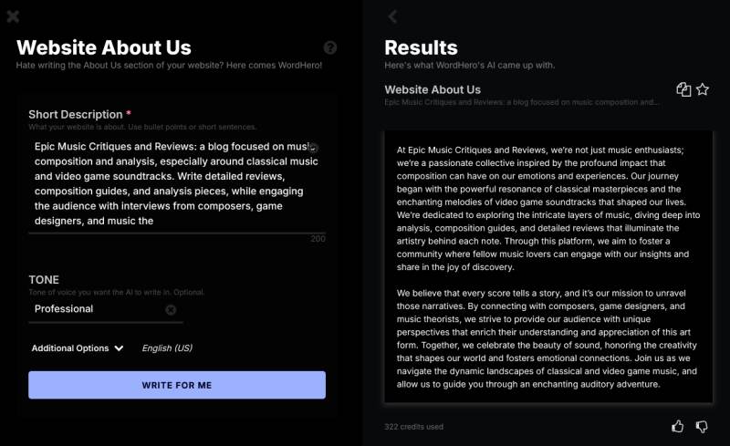This screenshot has width=730, height=446.
Task: Expand the Additional Options chevron
Action: click(119, 348)
